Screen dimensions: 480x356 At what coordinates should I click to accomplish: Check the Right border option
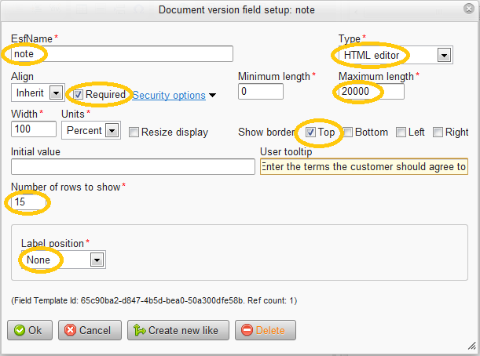(x=438, y=133)
